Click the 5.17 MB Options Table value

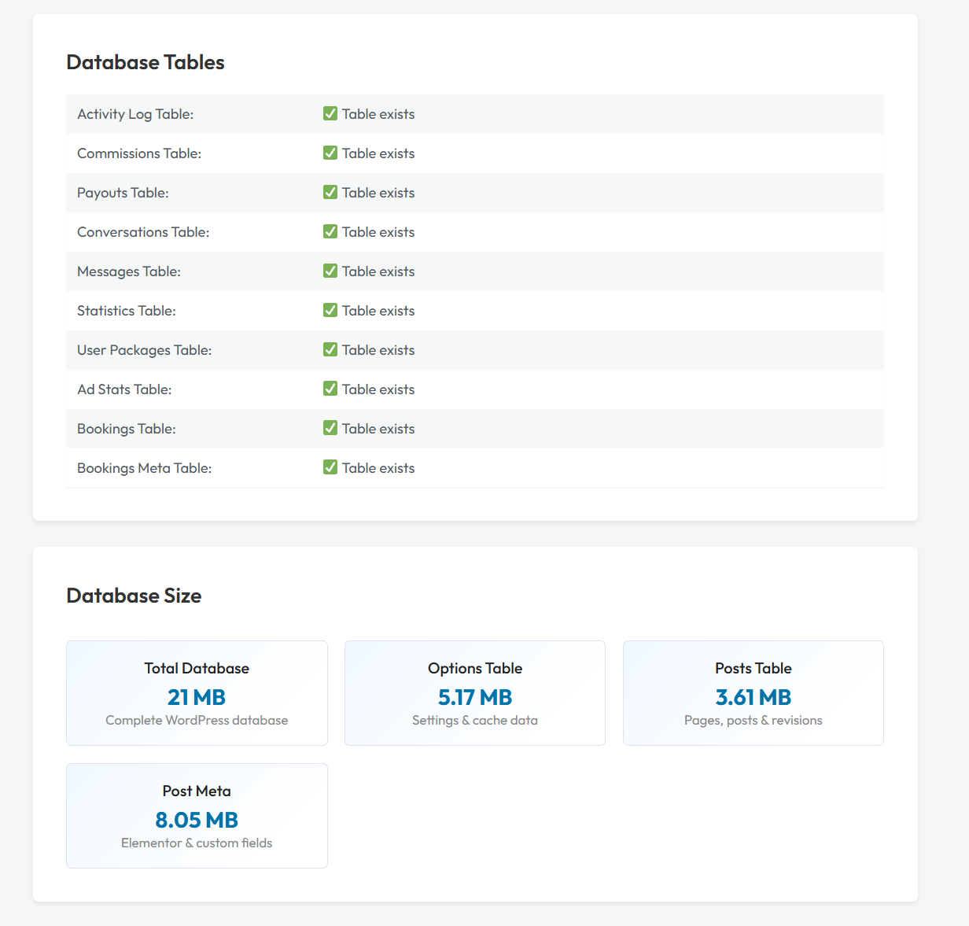pyautogui.click(x=475, y=697)
